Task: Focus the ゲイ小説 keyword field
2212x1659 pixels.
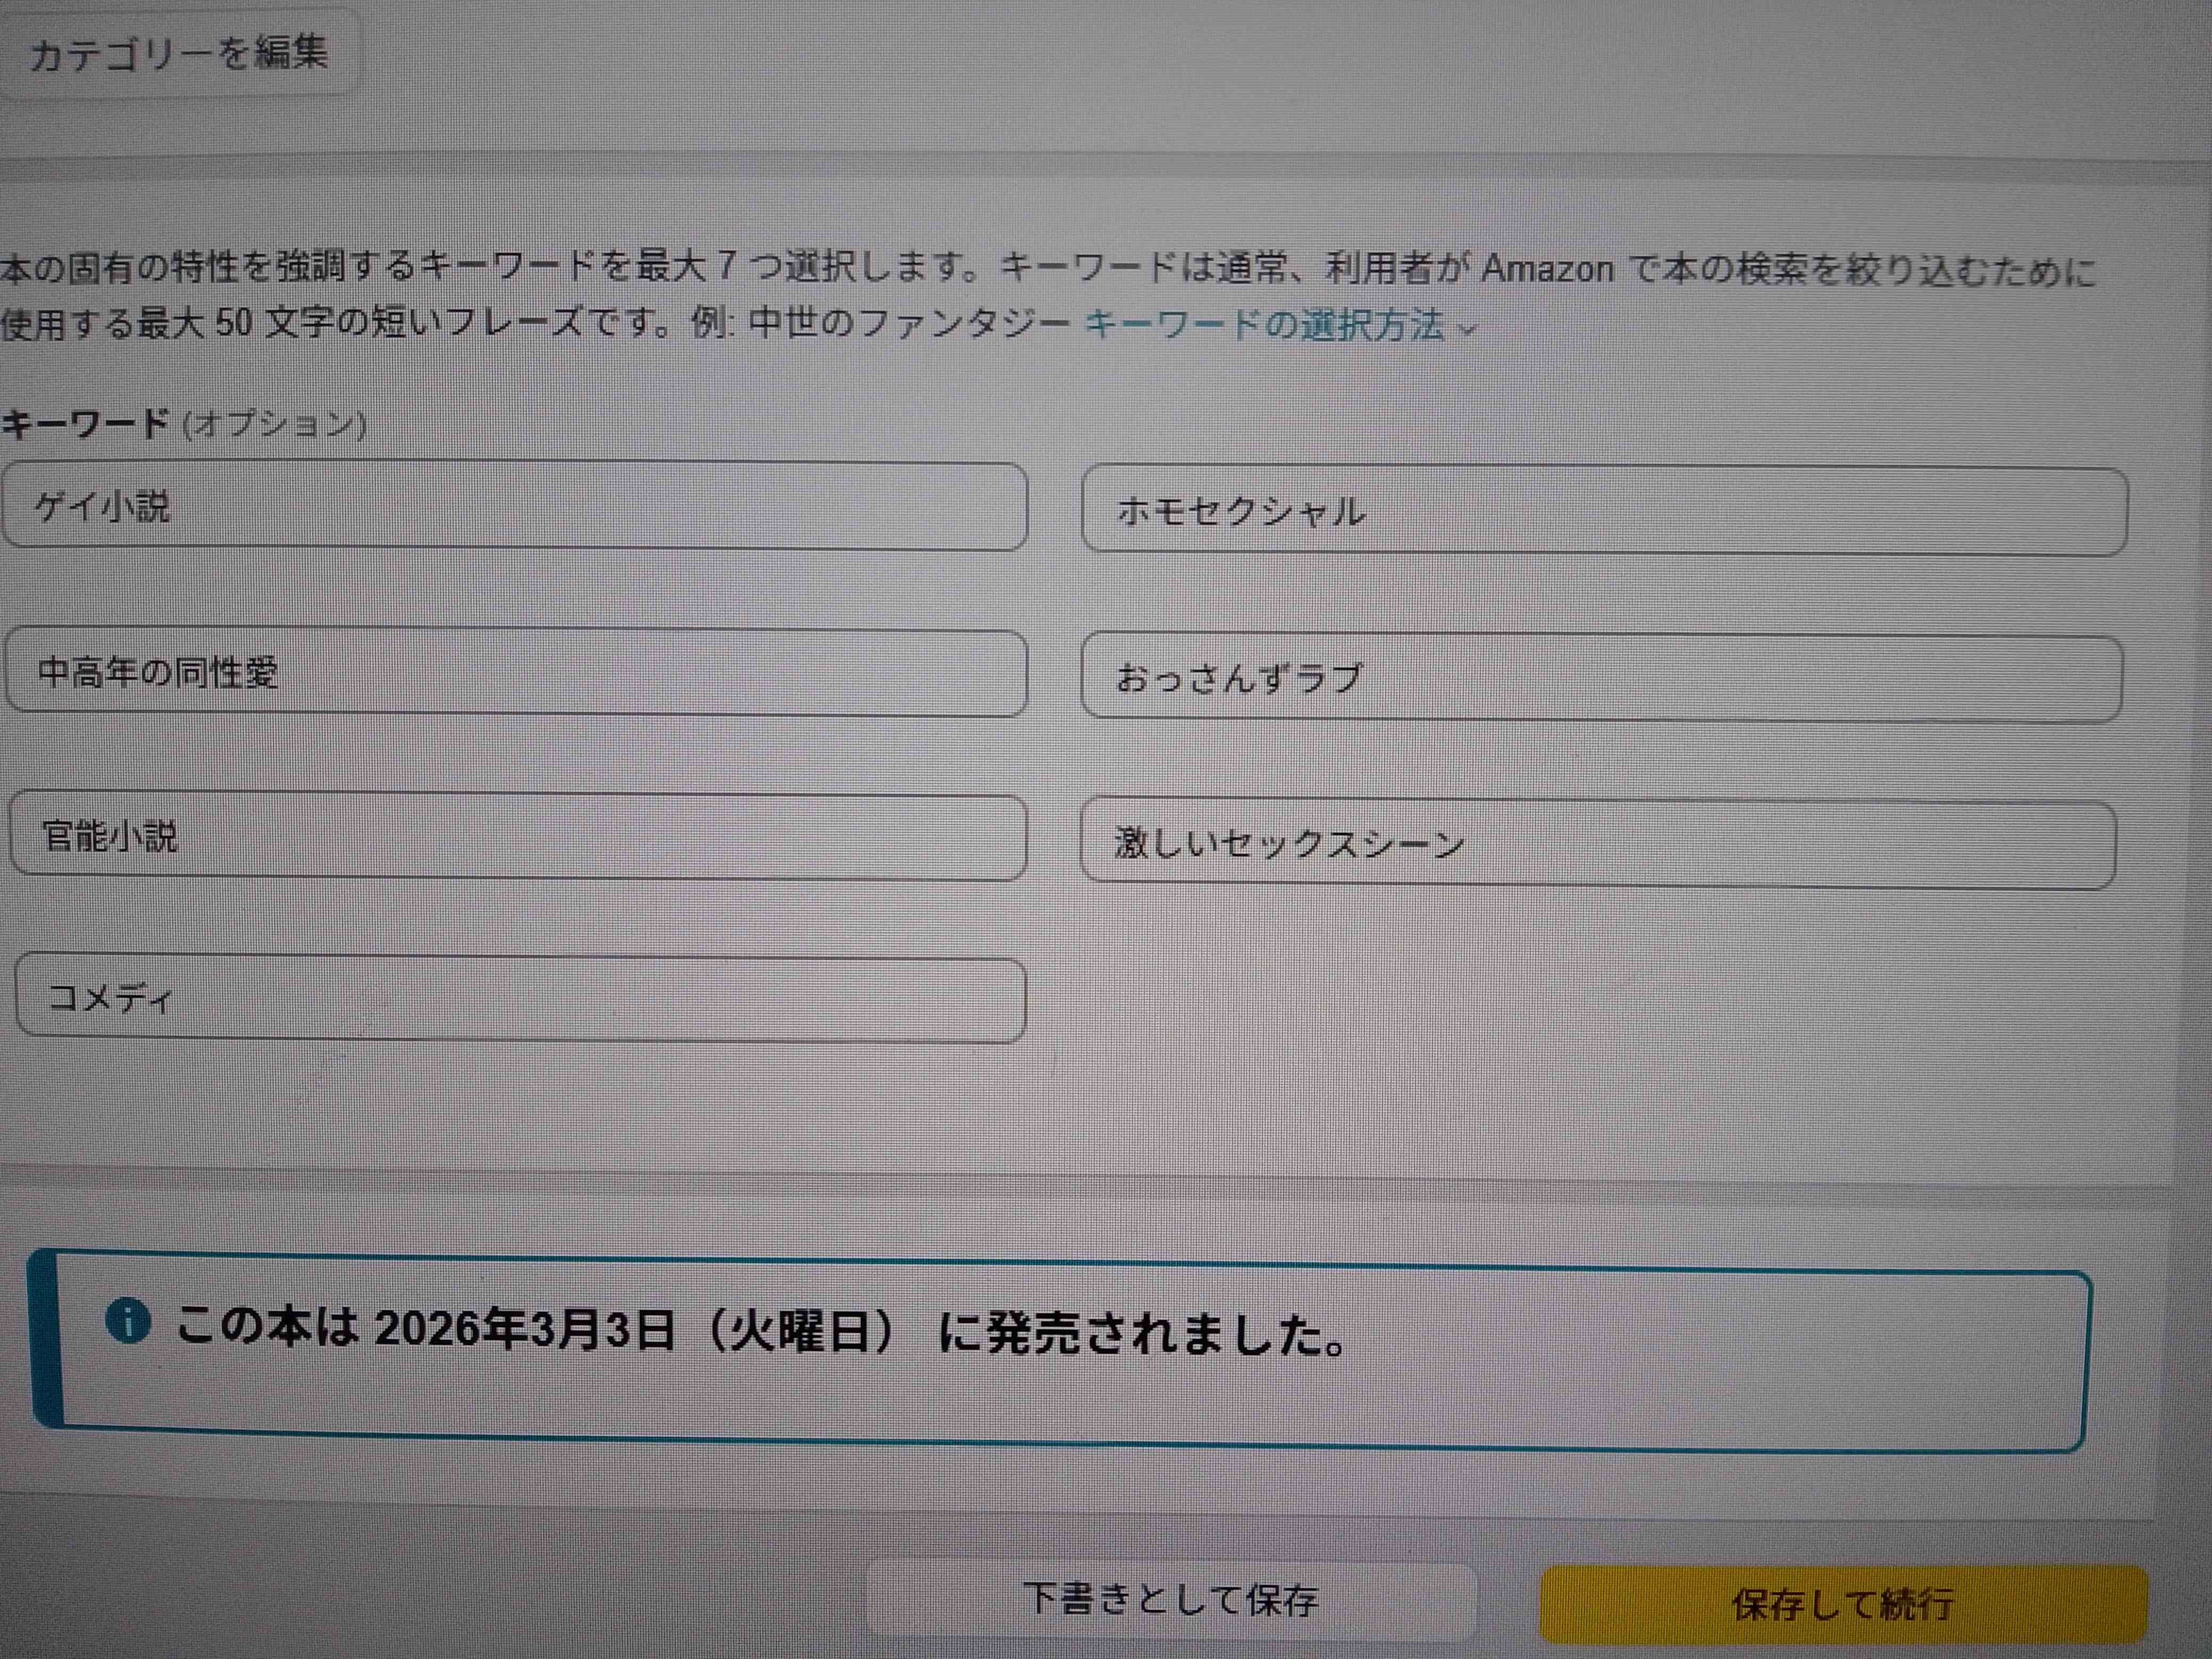Action: [x=515, y=506]
